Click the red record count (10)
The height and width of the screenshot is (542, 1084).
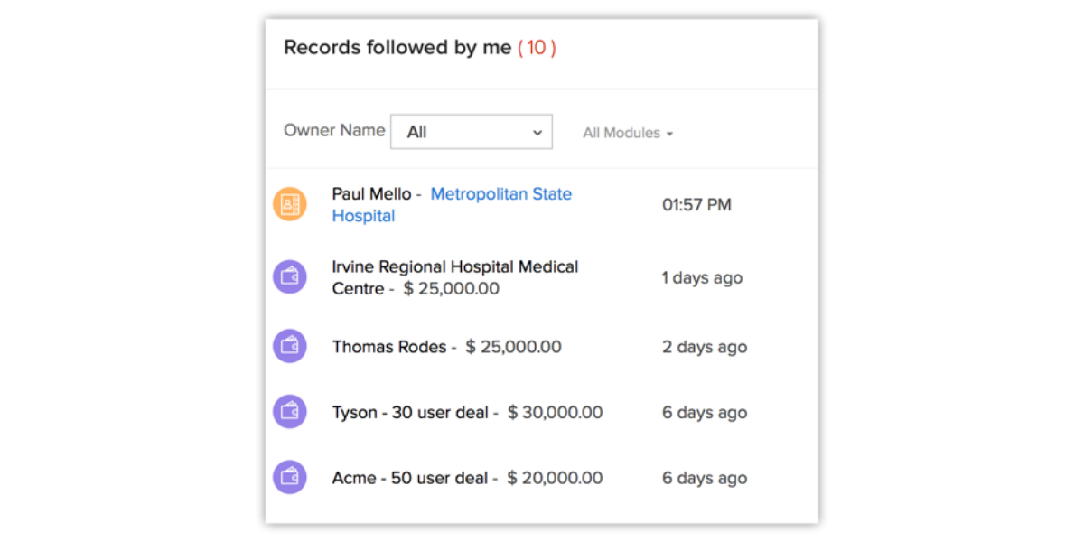tap(537, 48)
